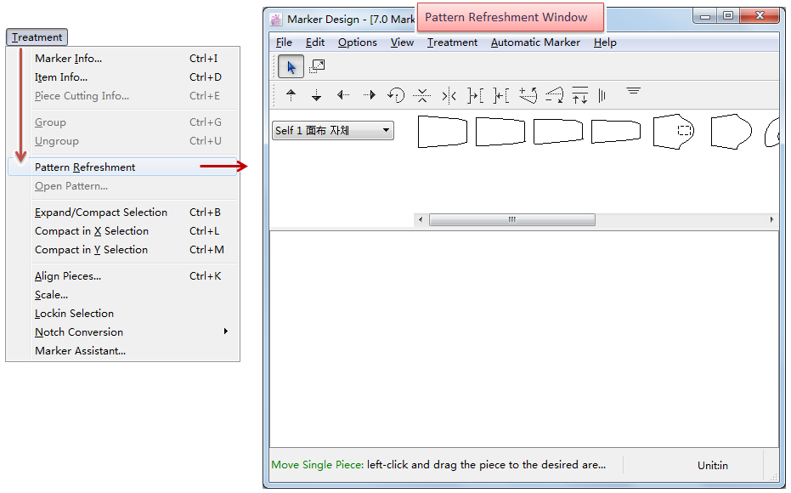This screenshot has width=791, height=493.
Task: Select the arrow pointer tool
Action: (x=291, y=66)
